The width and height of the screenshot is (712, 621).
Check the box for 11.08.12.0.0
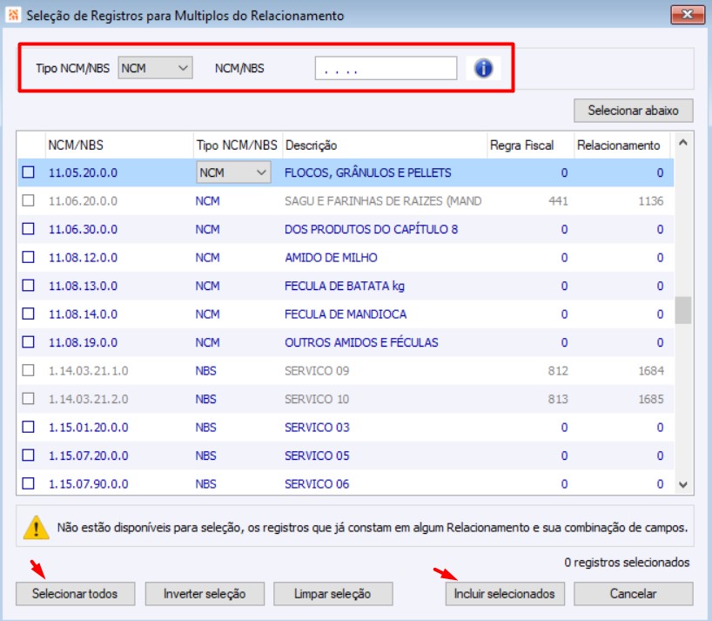[28, 257]
